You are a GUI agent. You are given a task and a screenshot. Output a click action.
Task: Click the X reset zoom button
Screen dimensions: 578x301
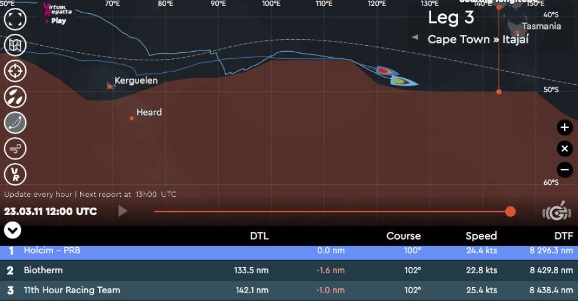(564, 149)
